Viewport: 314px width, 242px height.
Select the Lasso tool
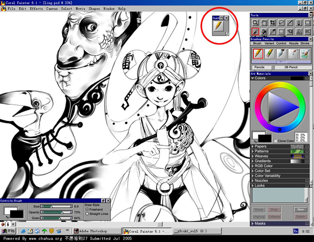pyautogui.click(x=282, y=23)
